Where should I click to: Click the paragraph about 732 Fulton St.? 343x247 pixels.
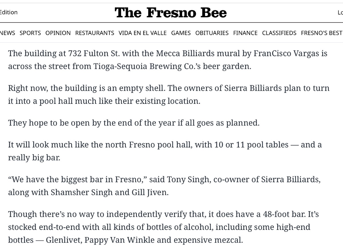coord(168,60)
